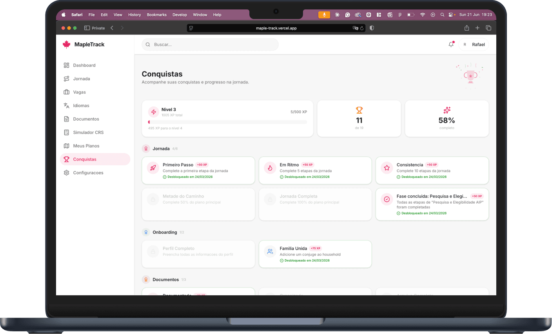This screenshot has height=334, width=552.
Task: Open Jornada route icon in sidebar
Action: coord(66,79)
